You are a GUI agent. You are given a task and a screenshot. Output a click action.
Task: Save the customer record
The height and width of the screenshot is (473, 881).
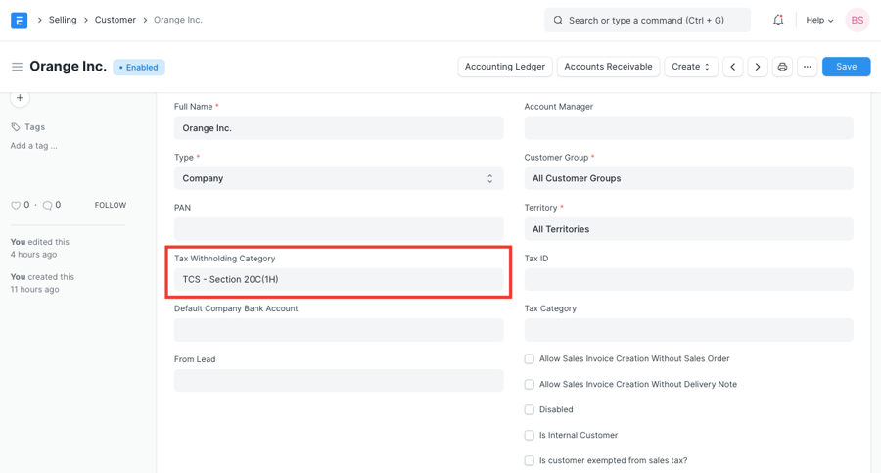pyautogui.click(x=846, y=67)
